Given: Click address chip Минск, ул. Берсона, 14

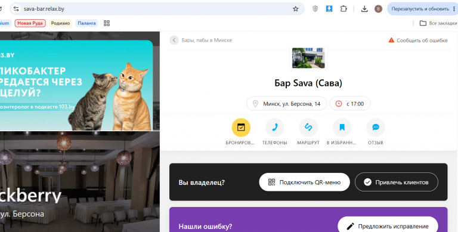Looking at the screenshot, I should (x=286, y=103).
